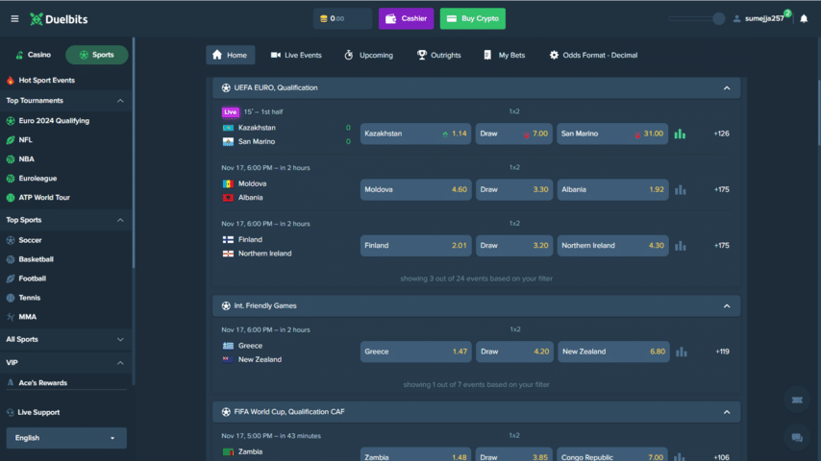
Task: Collapse FIFA World Cup Qualification CAF group
Action: 727,412
